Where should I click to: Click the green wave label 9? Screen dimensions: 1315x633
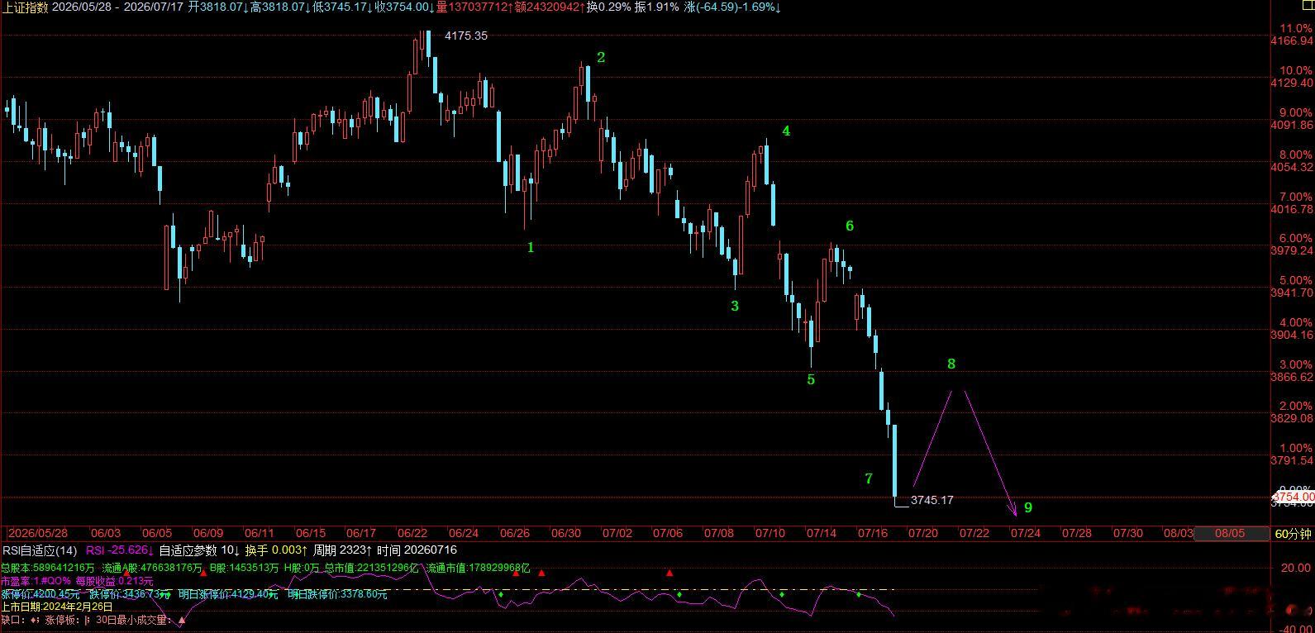pos(1028,507)
